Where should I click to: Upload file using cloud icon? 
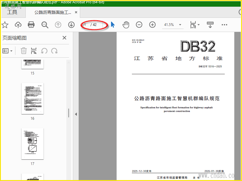tap(18, 25)
